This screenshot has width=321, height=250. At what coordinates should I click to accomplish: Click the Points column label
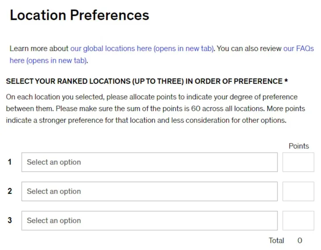coord(299,146)
